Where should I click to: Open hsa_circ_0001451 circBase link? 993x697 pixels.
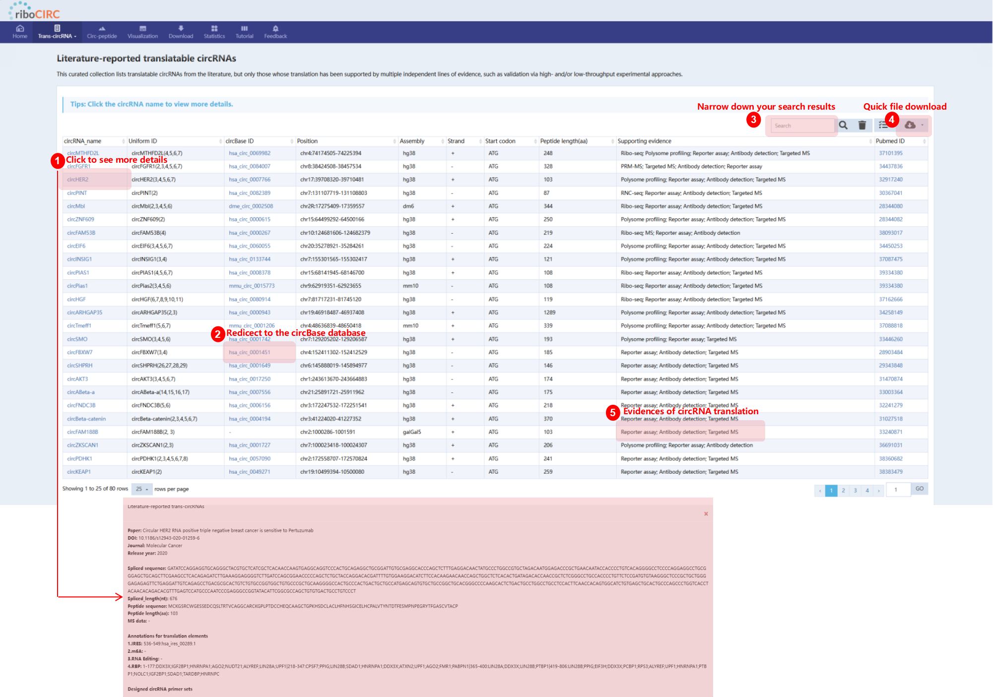[250, 352]
